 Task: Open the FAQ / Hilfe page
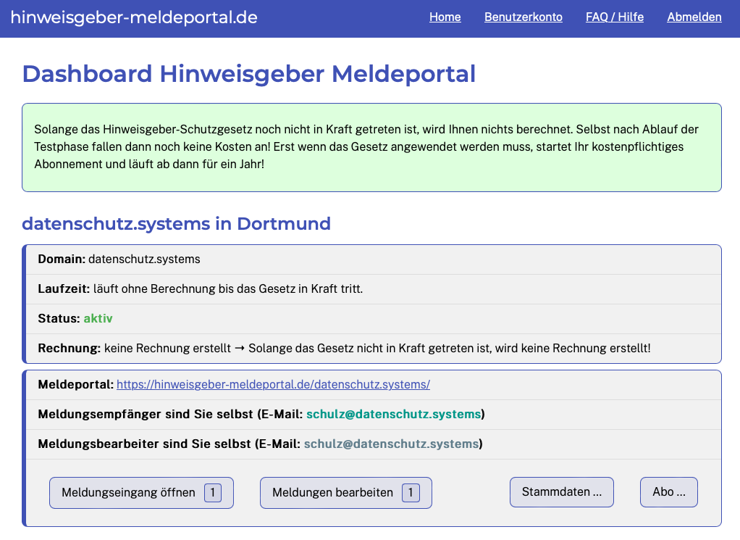[x=614, y=17]
